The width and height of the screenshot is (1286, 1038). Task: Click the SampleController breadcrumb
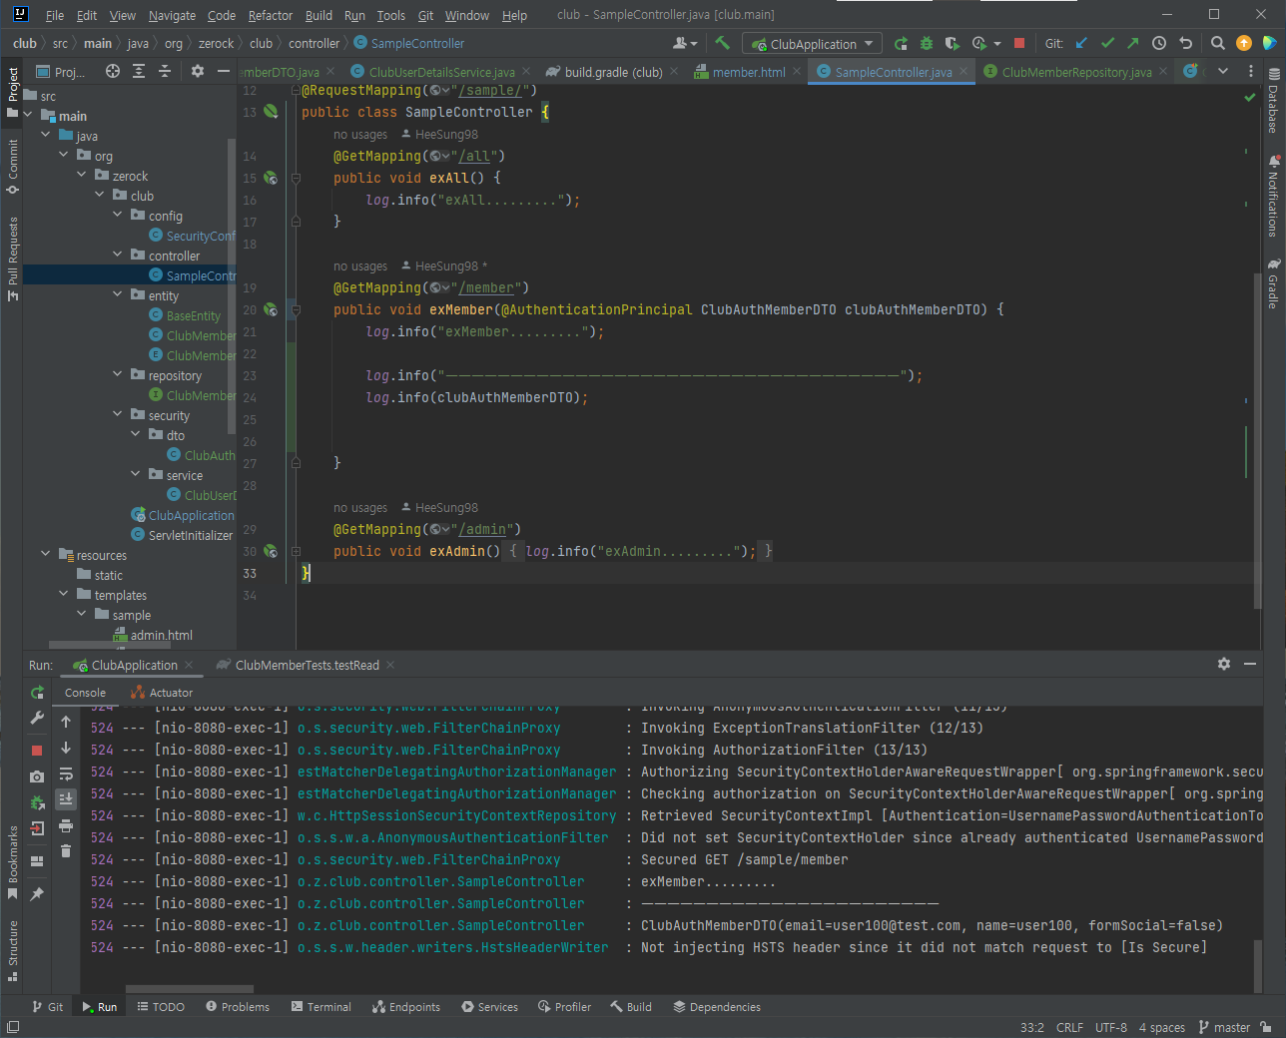coord(409,43)
